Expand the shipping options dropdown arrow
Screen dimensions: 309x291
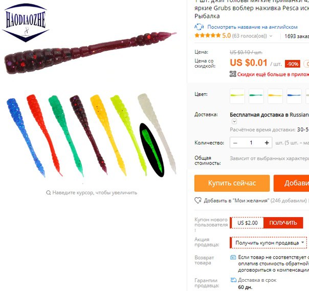234,121
